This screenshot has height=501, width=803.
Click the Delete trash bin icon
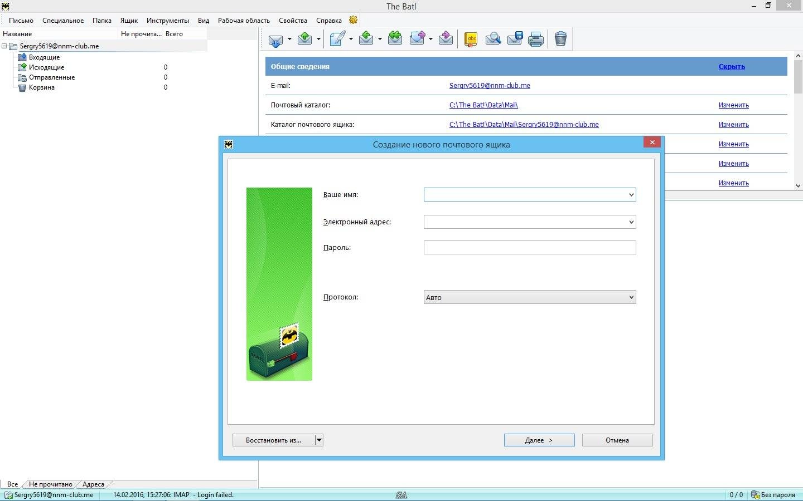tap(561, 39)
